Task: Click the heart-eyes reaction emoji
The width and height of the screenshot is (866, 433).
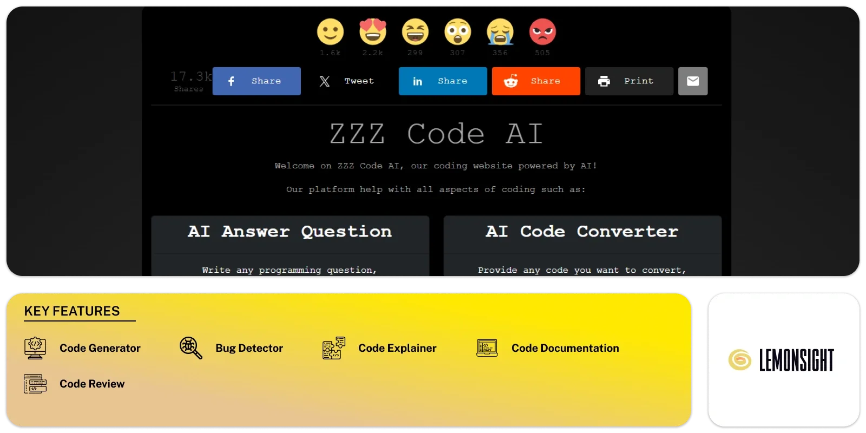Action: [x=373, y=32]
